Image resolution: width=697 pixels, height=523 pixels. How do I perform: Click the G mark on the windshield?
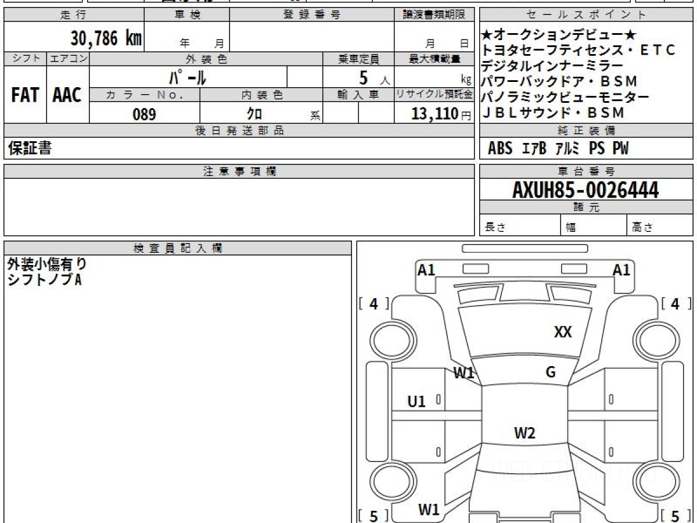point(551,372)
